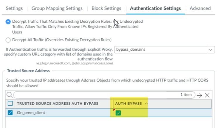This screenshot has width=219, height=128.
Task: Toggle the select-all checkbox in the table header
Action: point(10,104)
